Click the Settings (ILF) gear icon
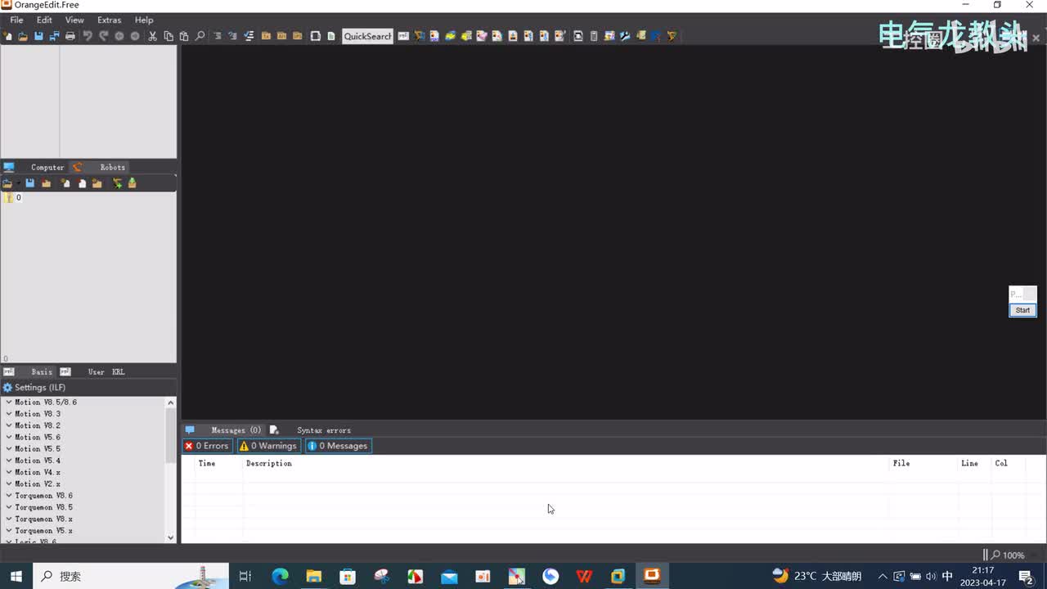 (x=7, y=388)
